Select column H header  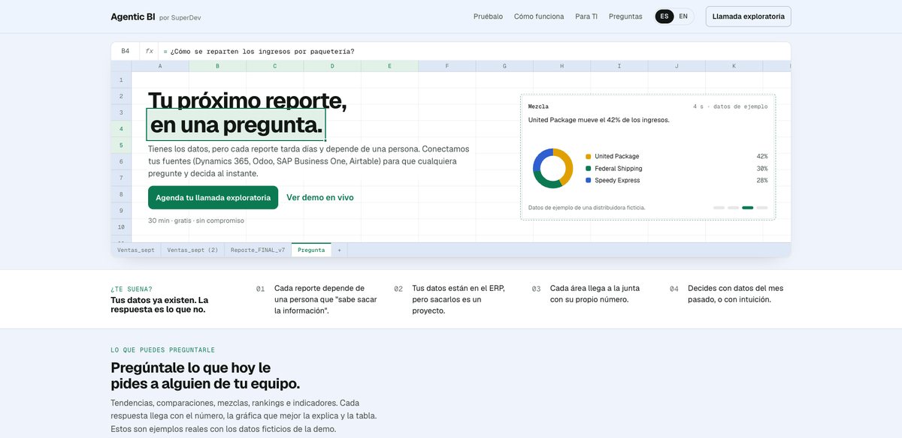[561, 66]
